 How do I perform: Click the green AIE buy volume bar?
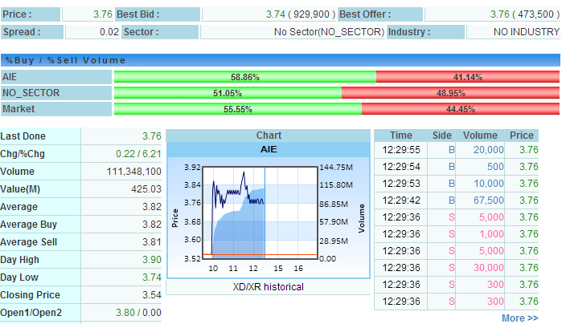[x=245, y=77]
